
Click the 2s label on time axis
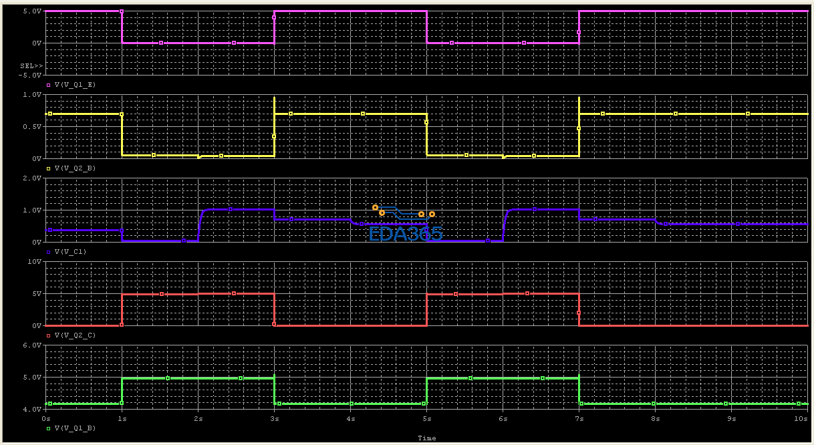[x=198, y=418]
